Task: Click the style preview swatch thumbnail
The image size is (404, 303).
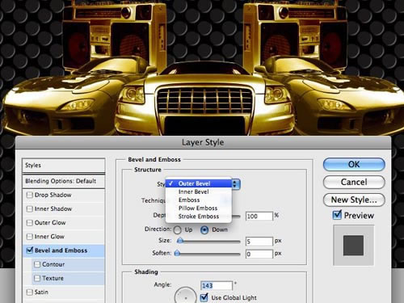Action: (x=353, y=246)
